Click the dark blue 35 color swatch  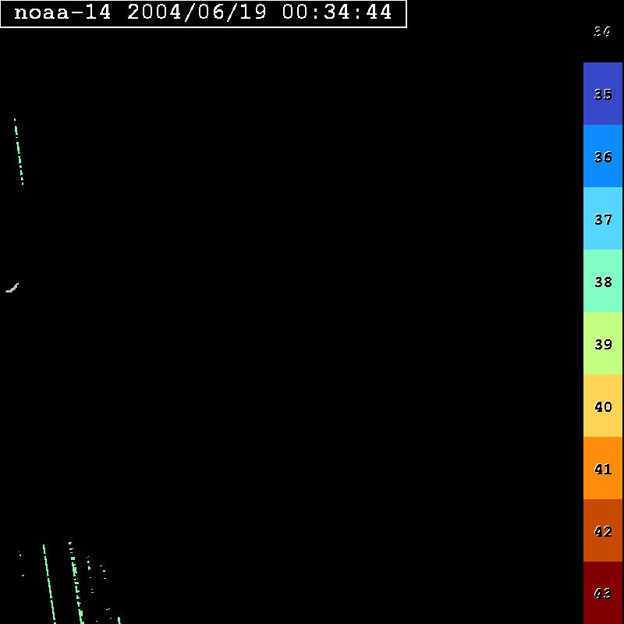pyautogui.click(x=602, y=94)
